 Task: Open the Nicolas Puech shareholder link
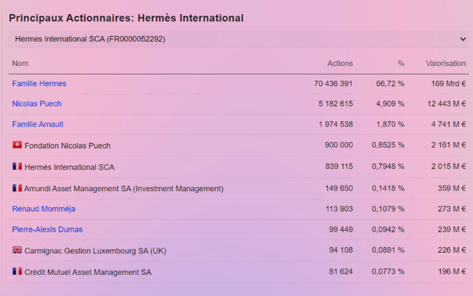(x=37, y=104)
